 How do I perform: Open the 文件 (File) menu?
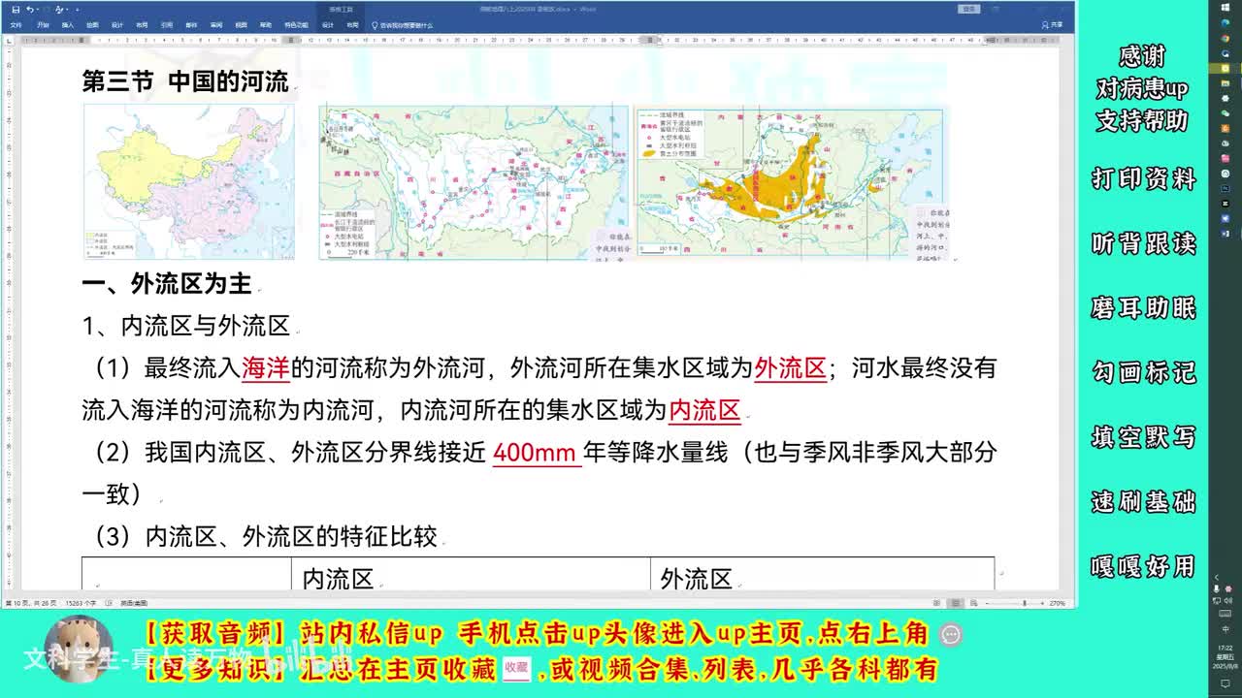pos(16,24)
